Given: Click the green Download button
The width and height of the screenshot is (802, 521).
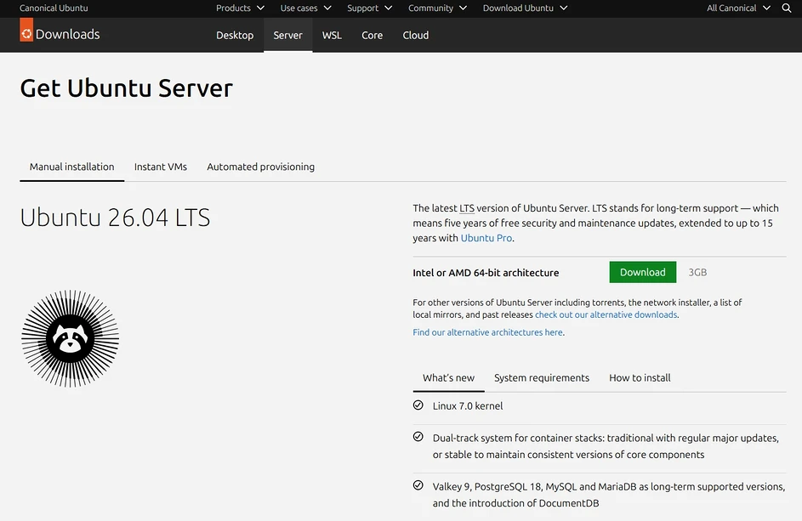Looking at the screenshot, I should point(642,272).
